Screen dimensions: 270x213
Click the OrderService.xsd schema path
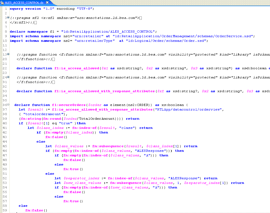click(x=183, y=36)
